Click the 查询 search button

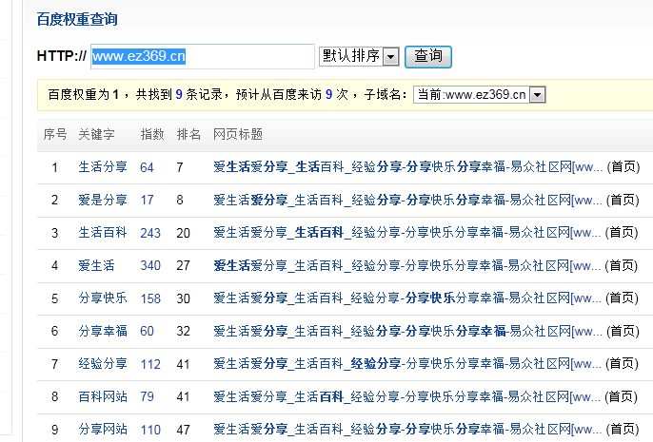point(428,56)
